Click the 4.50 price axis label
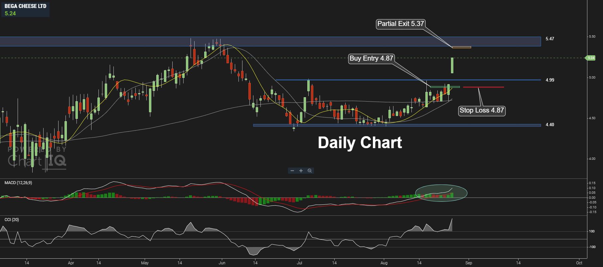 (592, 118)
